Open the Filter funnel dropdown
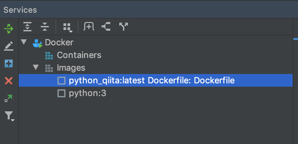This screenshot has height=144, width=298. coord(9,116)
